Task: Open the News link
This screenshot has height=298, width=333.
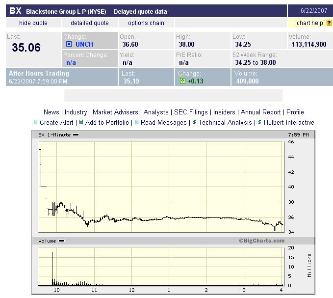Action: click(x=51, y=112)
